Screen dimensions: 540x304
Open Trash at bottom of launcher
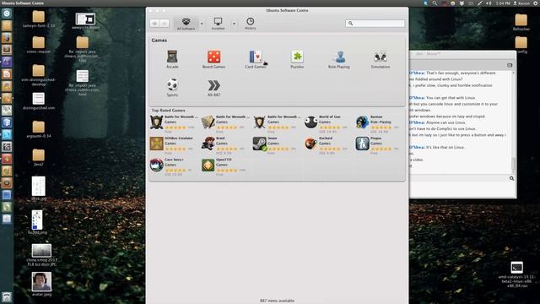pos(7,296)
